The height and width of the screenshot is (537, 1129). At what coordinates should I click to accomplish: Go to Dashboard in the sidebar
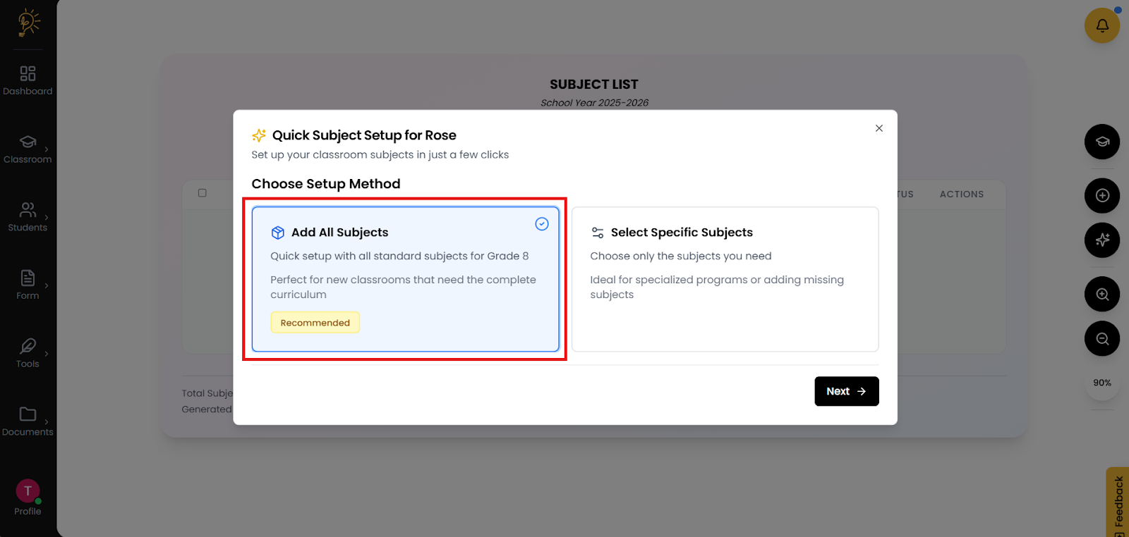point(28,80)
